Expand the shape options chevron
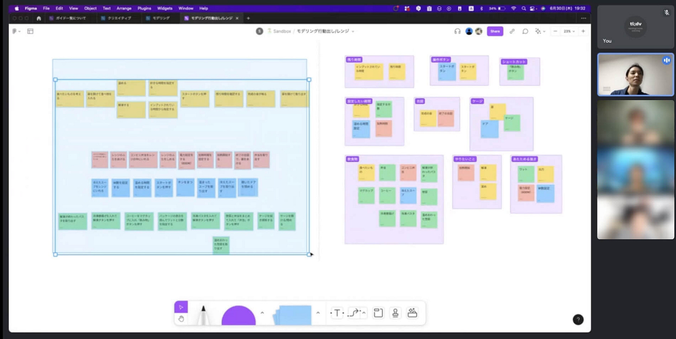Viewport: 676px width, 339px height. (262, 313)
